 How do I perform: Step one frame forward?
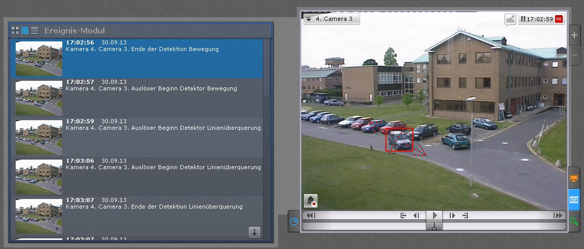pyautogui.click(x=452, y=216)
